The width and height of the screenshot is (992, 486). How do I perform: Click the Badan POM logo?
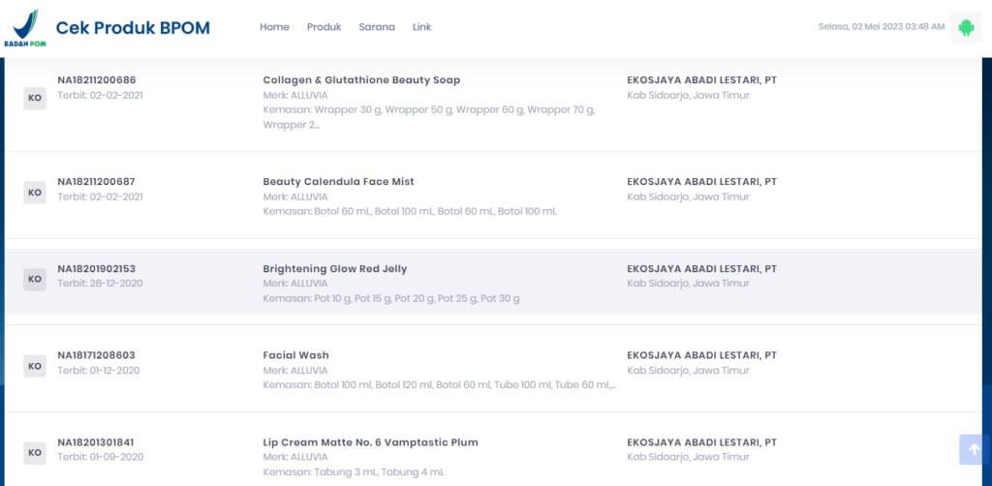pyautogui.click(x=24, y=28)
